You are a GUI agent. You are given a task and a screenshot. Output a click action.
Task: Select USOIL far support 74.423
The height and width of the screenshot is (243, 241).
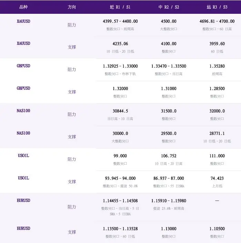(217, 178)
